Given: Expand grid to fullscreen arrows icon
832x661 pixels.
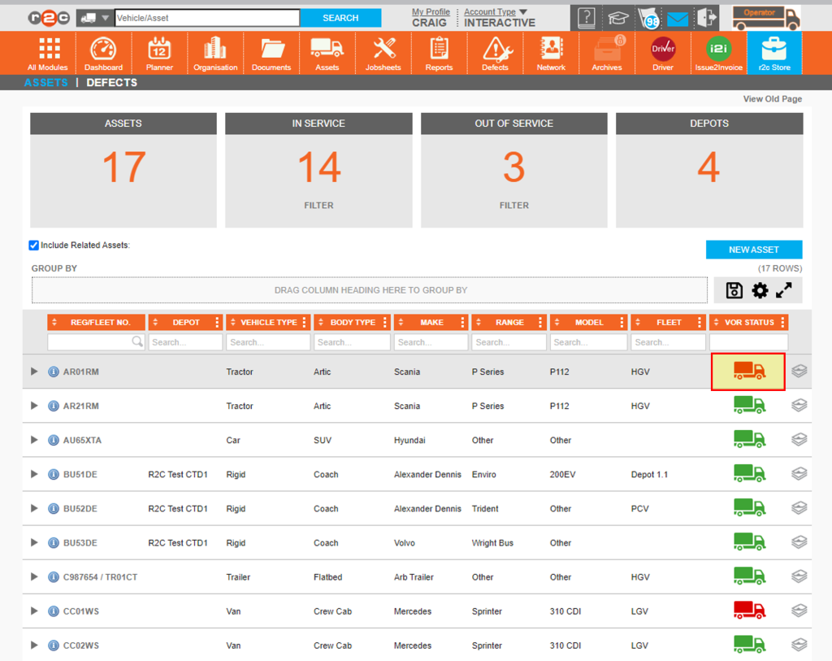Looking at the screenshot, I should pyautogui.click(x=784, y=290).
